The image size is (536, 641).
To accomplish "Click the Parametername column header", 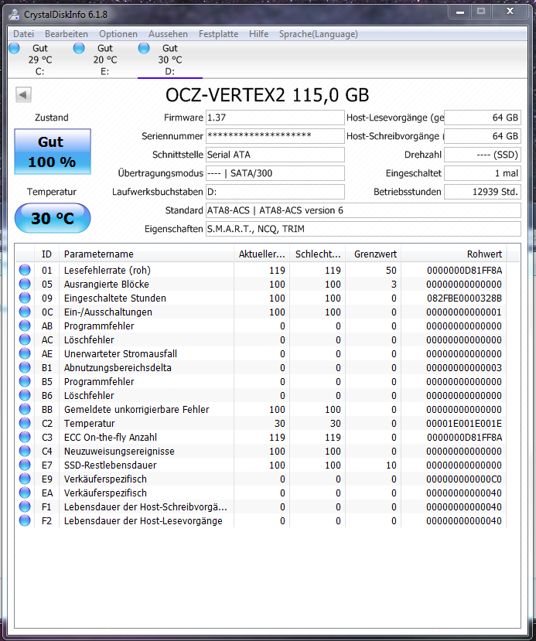I will 146,254.
